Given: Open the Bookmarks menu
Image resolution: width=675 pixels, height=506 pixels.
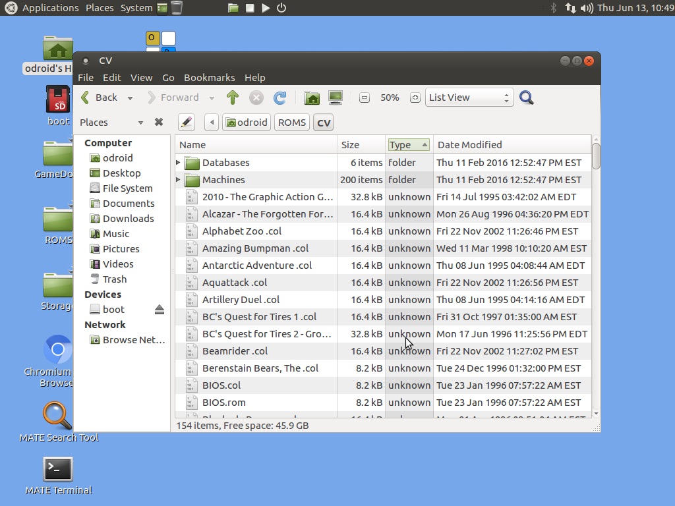Looking at the screenshot, I should pos(209,77).
